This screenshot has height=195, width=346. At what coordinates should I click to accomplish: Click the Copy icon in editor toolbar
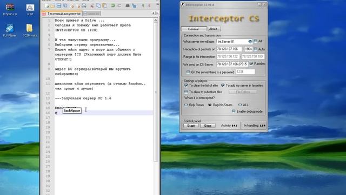tap(98, 5)
